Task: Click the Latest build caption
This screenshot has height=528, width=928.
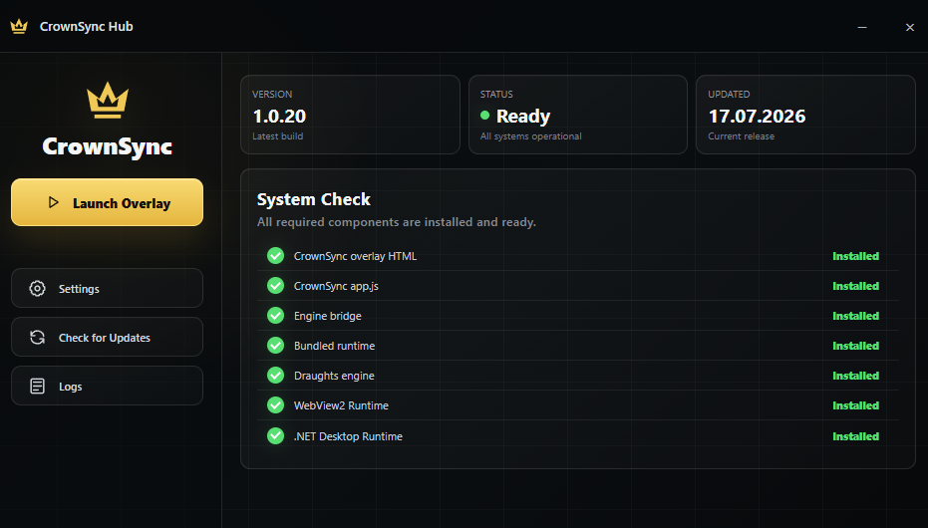Action: click(277, 136)
